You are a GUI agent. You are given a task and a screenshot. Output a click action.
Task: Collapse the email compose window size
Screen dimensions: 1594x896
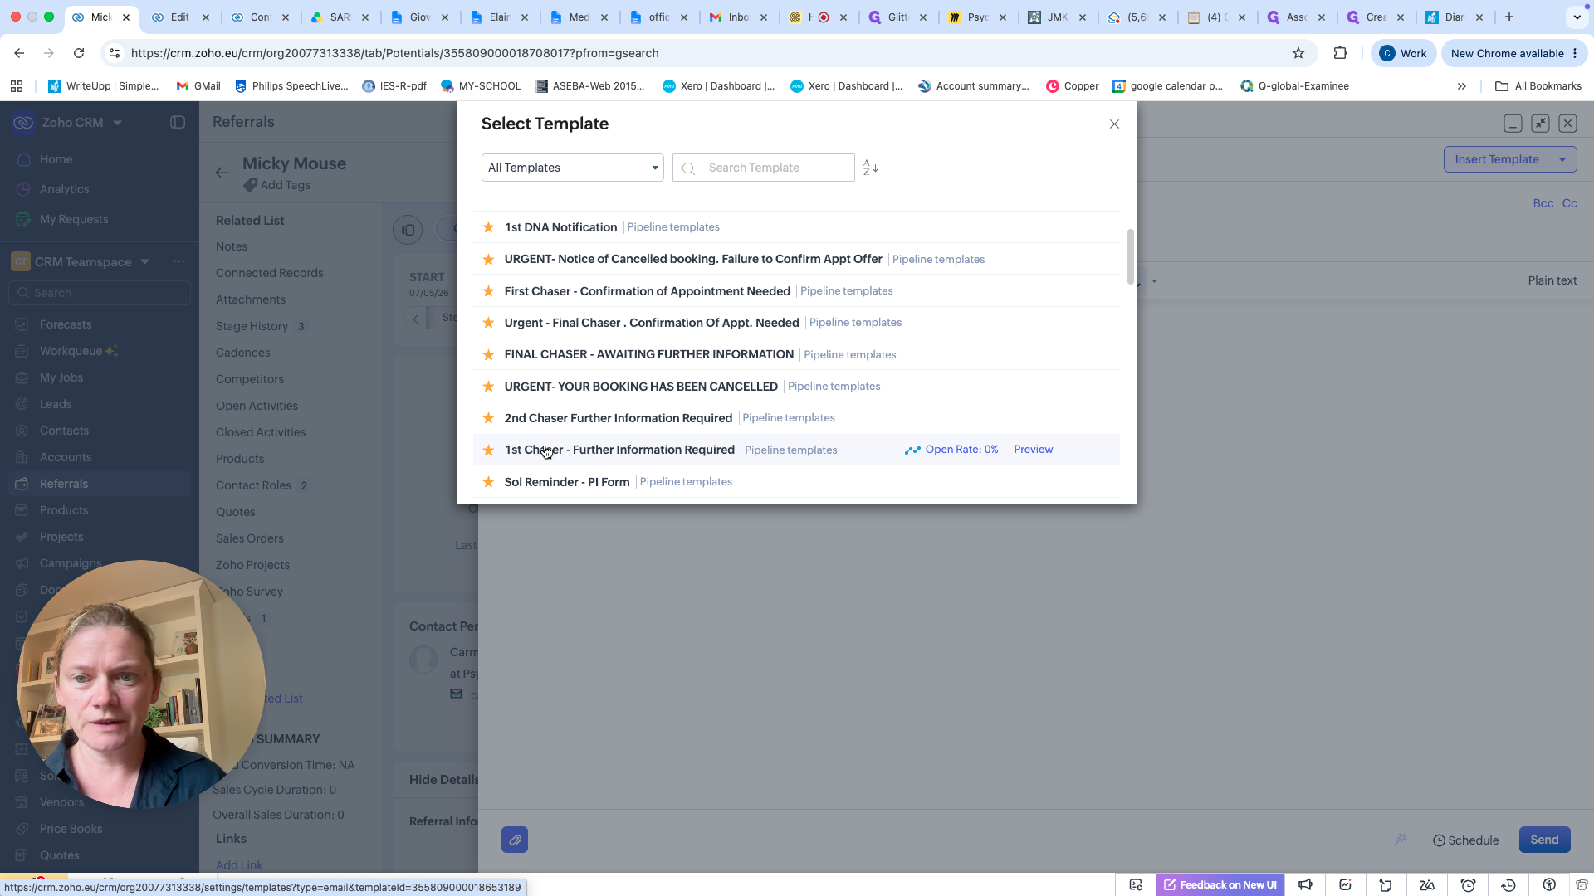click(1540, 124)
